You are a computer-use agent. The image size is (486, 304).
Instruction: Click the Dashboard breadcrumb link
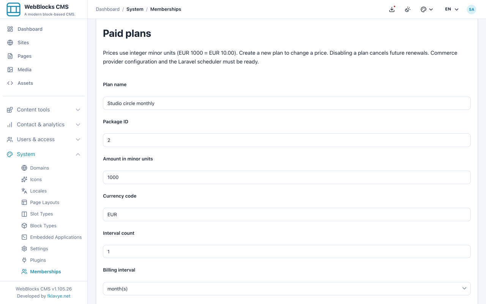click(107, 9)
